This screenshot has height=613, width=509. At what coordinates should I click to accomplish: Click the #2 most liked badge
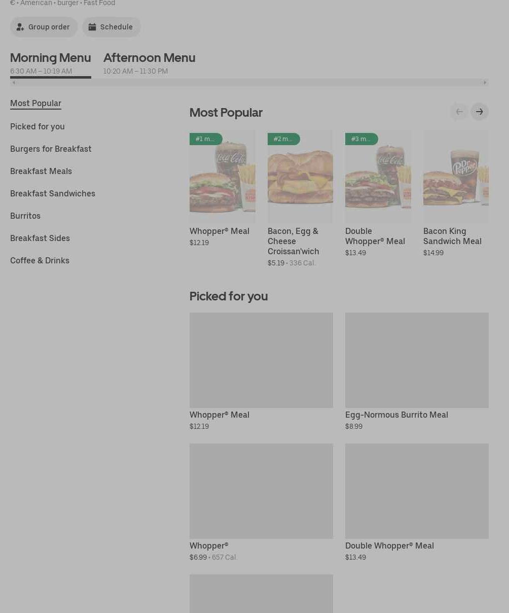[x=284, y=139]
